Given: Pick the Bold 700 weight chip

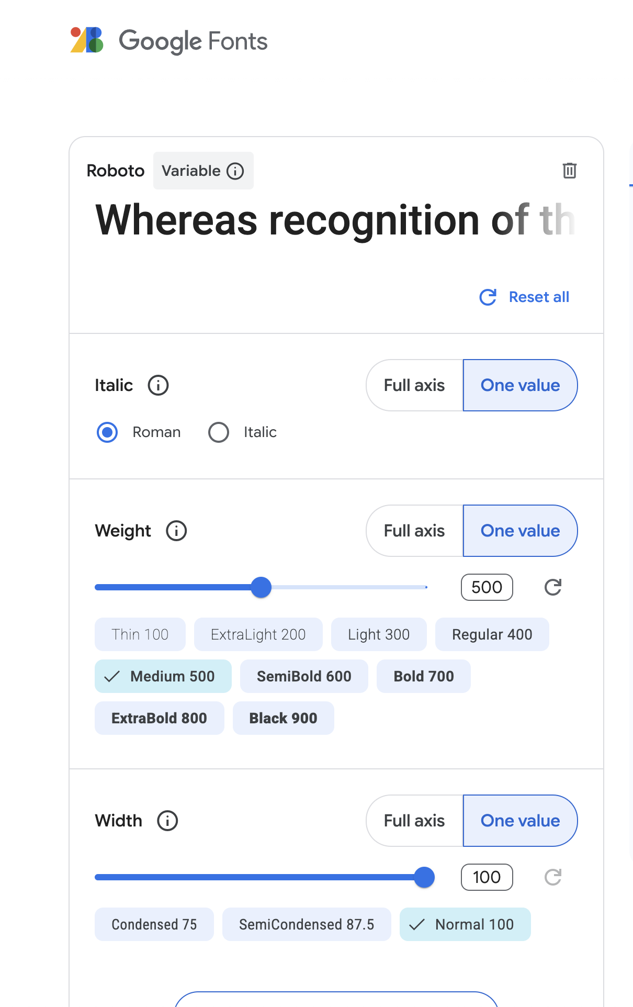Looking at the screenshot, I should (423, 676).
